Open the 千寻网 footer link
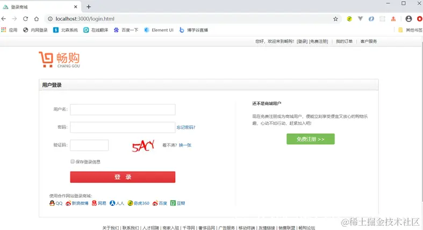This screenshot has height=230, width=423. (189, 228)
